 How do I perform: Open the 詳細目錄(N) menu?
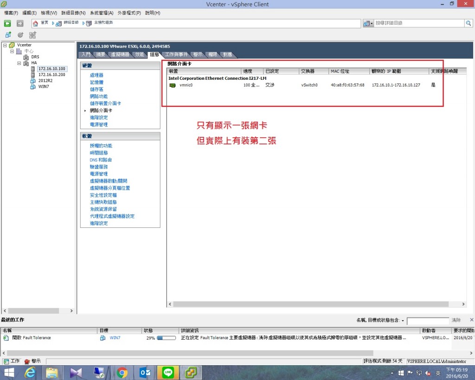point(73,13)
